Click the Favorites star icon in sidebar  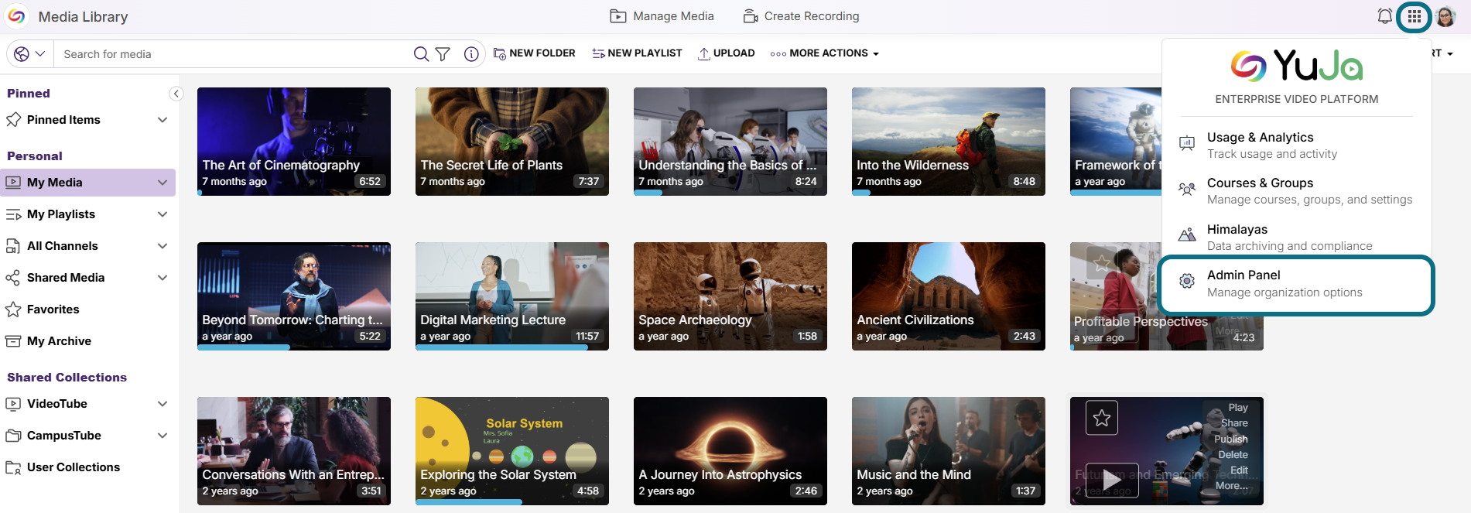13,310
